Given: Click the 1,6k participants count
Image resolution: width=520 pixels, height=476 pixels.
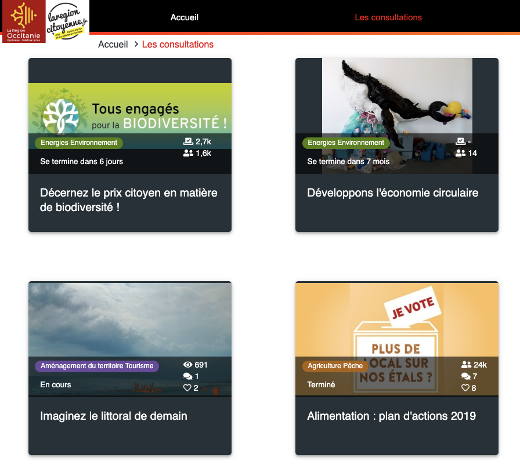Looking at the screenshot, I should point(203,153).
